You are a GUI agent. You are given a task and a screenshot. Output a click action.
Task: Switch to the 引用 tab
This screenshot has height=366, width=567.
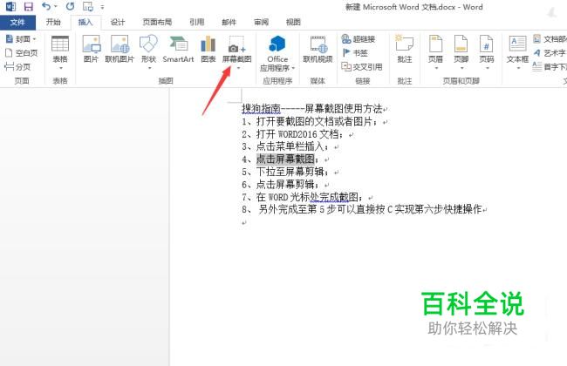point(197,23)
